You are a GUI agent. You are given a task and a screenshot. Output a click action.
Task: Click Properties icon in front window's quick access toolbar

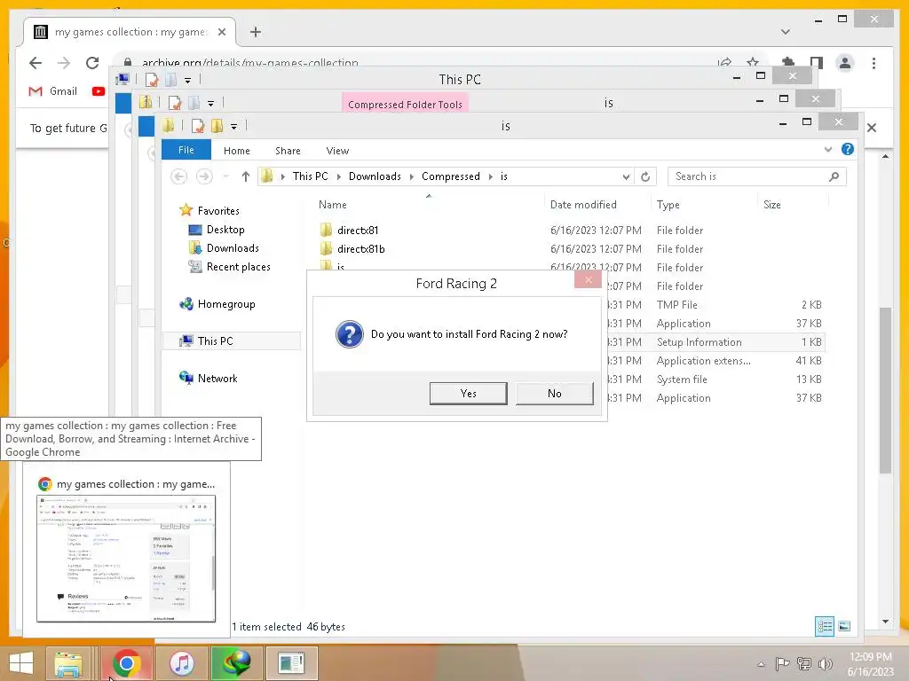click(198, 126)
